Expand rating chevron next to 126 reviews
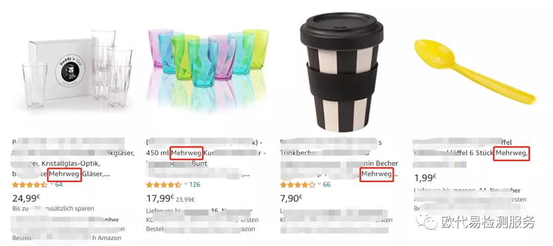Viewport: 553px width, 246px height. point(186,184)
